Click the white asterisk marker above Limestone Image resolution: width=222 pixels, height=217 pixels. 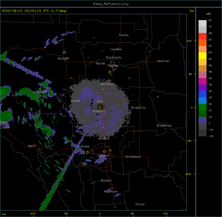click(40, 89)
